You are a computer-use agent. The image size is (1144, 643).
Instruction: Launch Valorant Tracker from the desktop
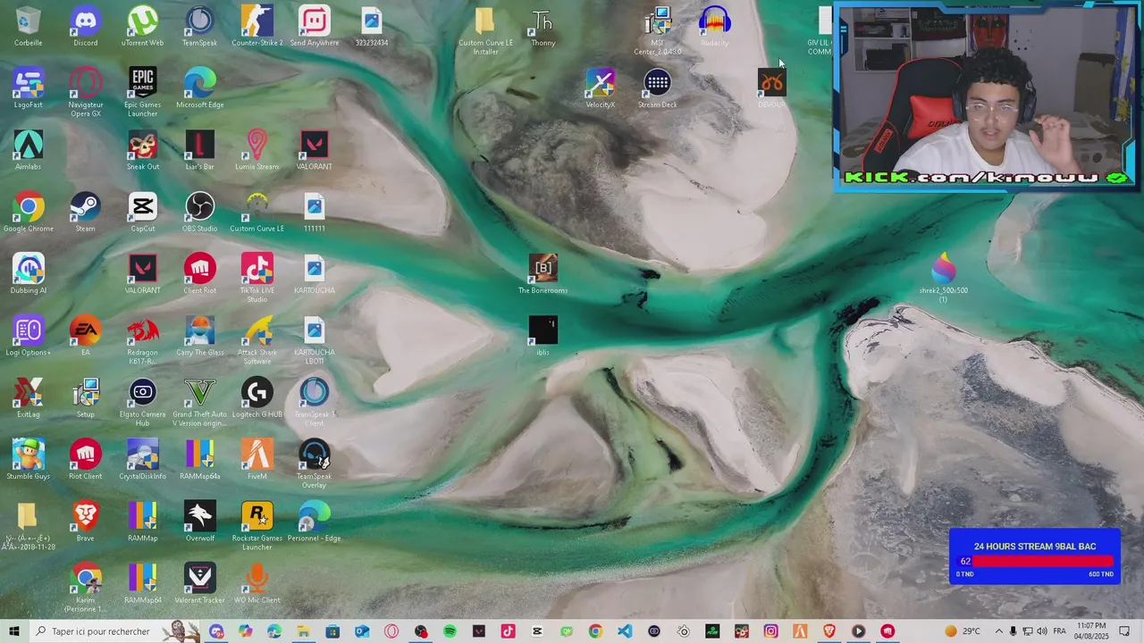pyautogui.click(x=199, y=582)
